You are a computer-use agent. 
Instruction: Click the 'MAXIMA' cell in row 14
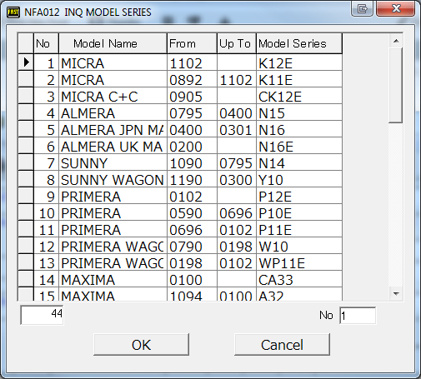113,279
